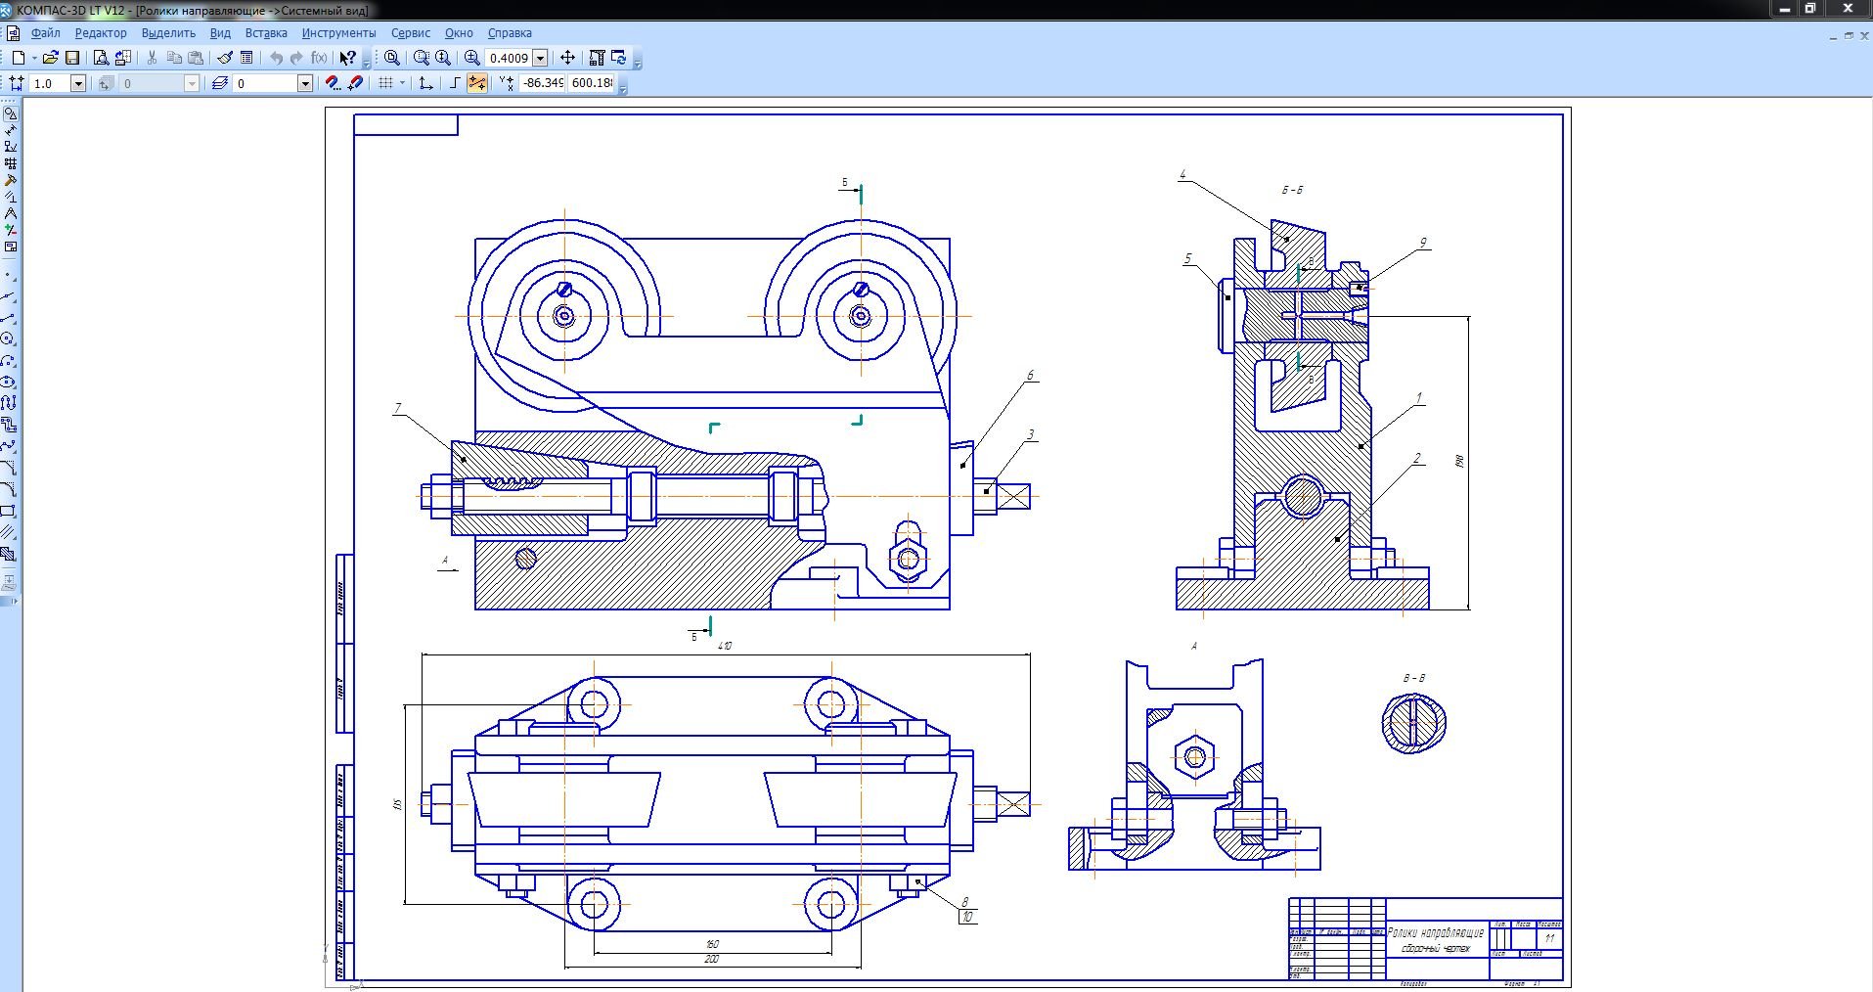1873x992 pixels.
Task: Click the X coordinate field showing -86.349
Action: [x=543, y=83]
